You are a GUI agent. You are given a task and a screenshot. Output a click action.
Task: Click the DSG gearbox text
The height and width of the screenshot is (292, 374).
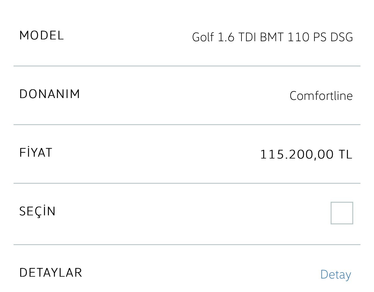click(x=341, y=37)
